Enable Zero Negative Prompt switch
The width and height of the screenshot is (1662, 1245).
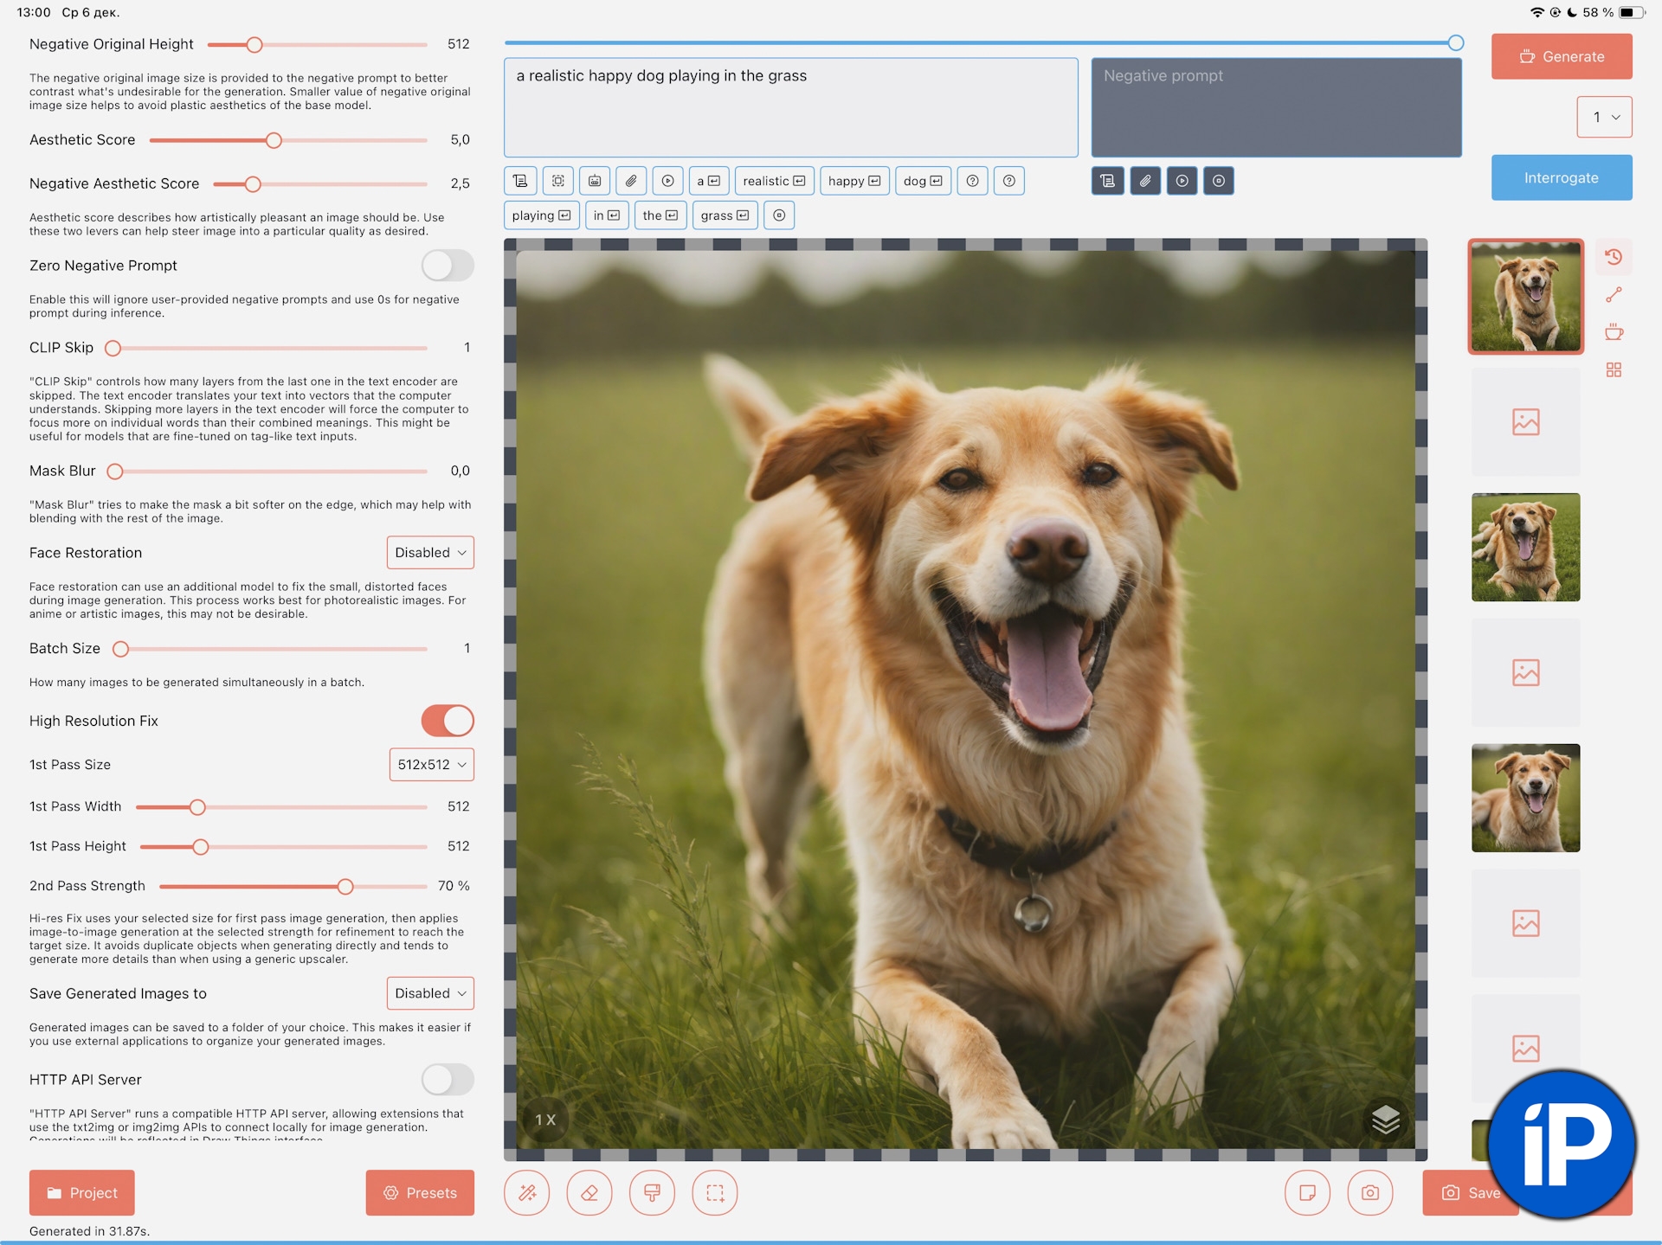[448, 266]
